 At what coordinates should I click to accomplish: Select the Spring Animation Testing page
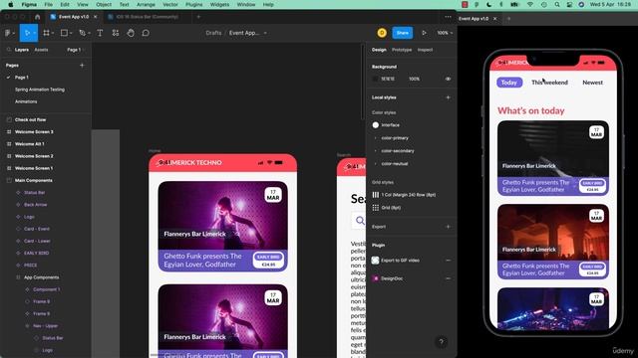click(x=40, y=89)
